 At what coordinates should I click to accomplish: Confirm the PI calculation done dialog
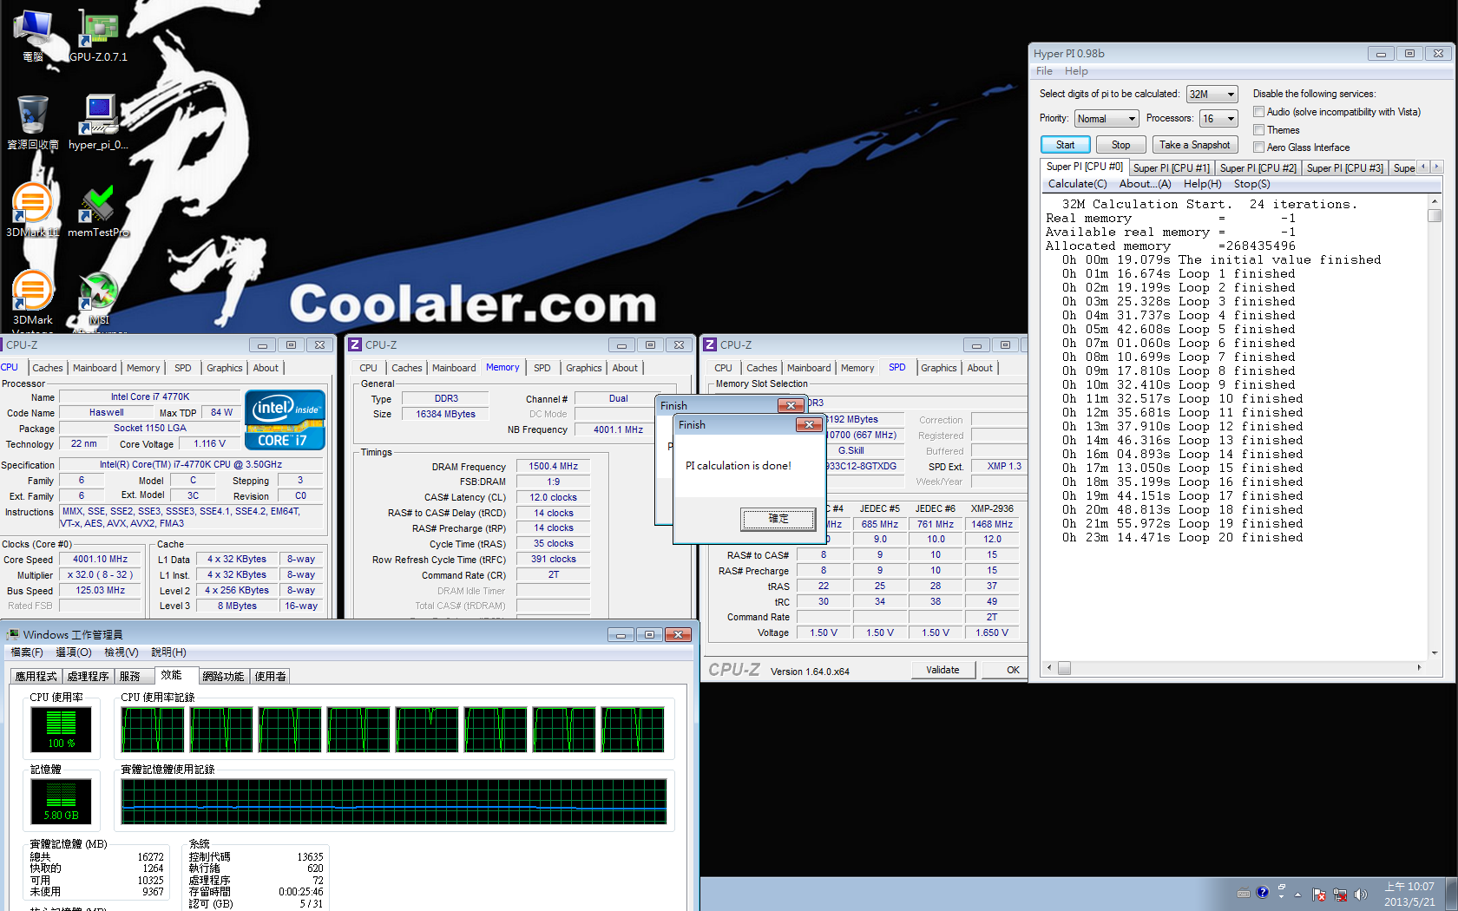point(778,519)
